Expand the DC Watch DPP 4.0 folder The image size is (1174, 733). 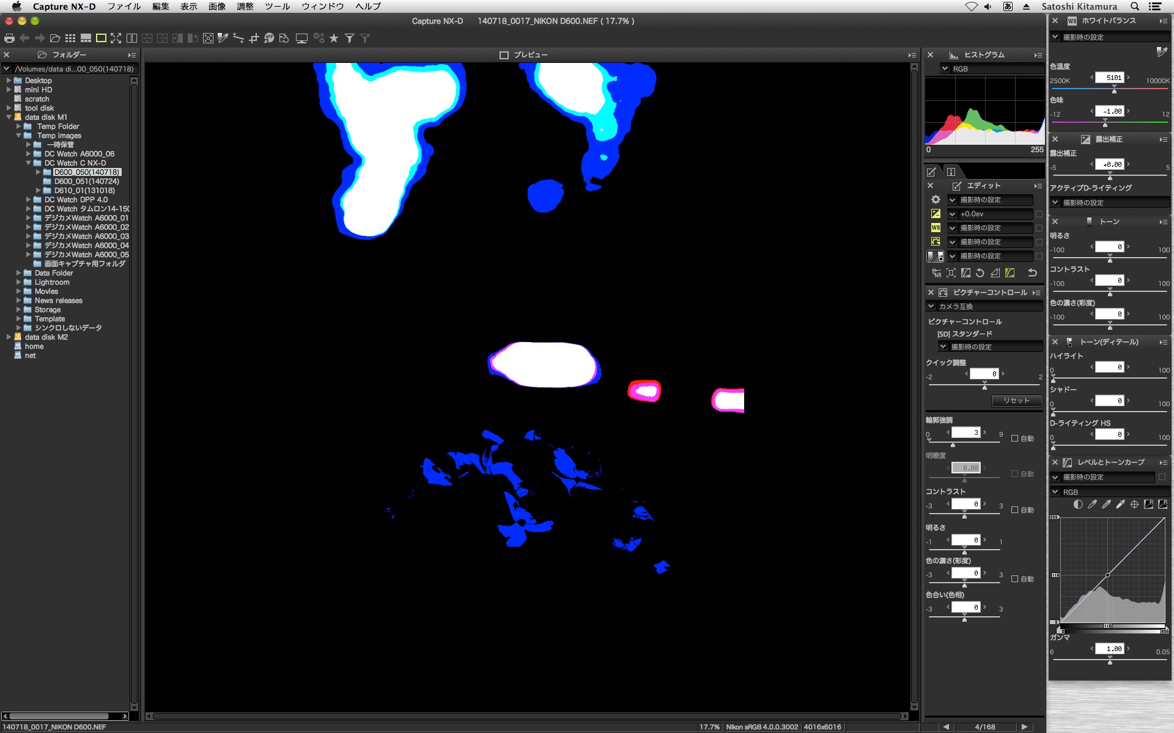click(28, 200)
